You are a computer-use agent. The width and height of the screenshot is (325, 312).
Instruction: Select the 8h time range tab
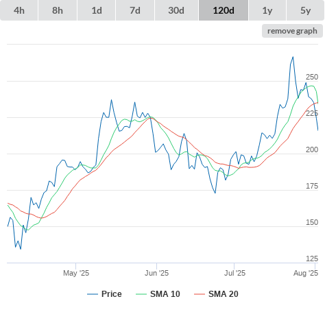click(x=58, y=10)
